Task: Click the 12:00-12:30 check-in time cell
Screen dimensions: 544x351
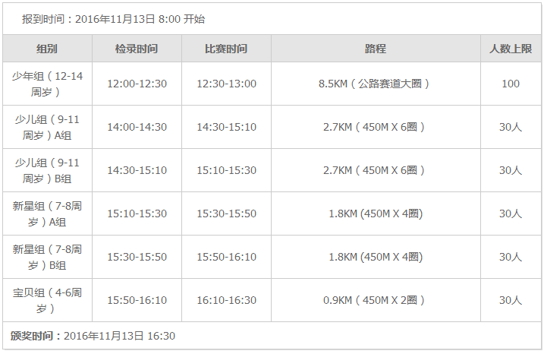Action: [x=137, y=84]
